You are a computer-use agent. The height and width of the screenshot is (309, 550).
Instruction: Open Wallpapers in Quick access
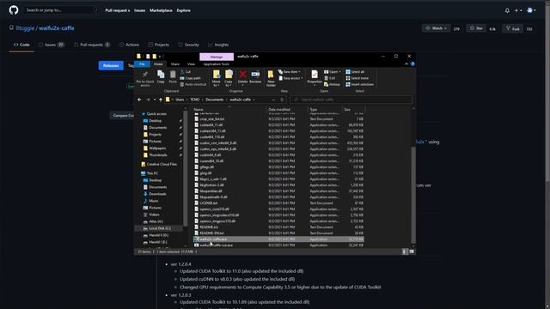pos(157,148)
